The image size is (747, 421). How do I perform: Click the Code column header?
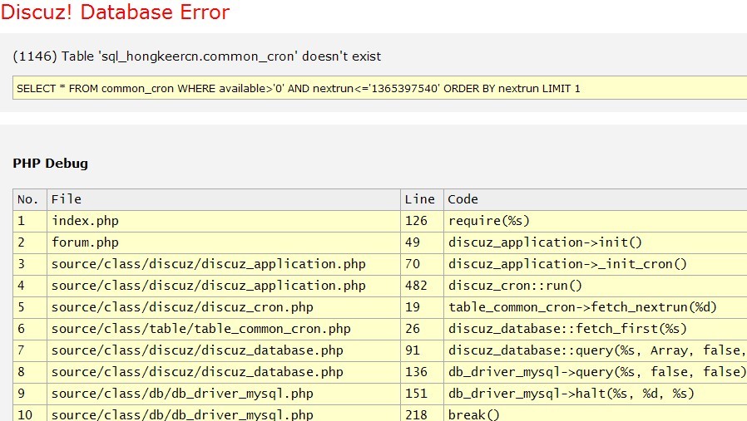pos(596,200)
